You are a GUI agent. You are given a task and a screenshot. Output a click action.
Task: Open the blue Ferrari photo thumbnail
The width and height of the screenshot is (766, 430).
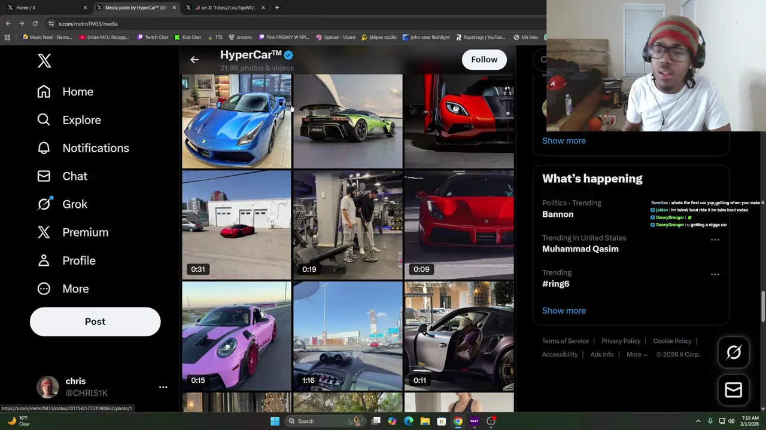coord(236,121)
